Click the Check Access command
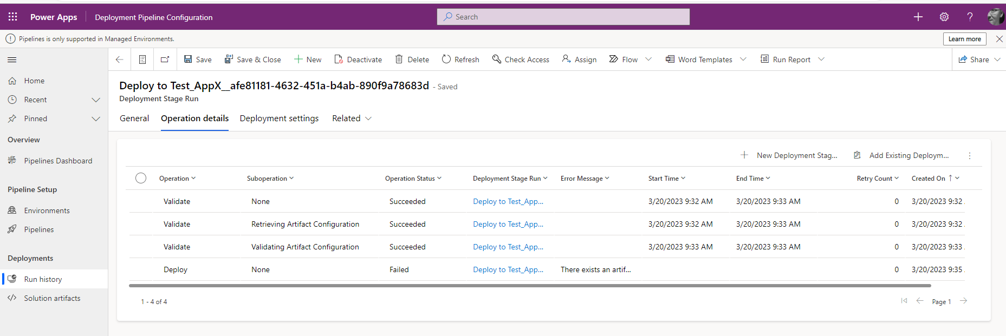This screenshot has width=1006, height=336. [521, 60]
